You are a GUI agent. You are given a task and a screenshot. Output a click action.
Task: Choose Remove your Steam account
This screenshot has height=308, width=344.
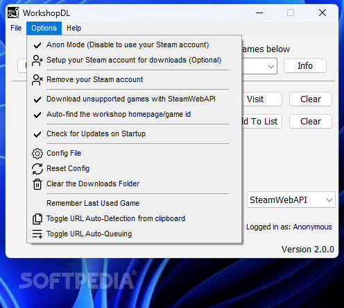coord(135,80)
